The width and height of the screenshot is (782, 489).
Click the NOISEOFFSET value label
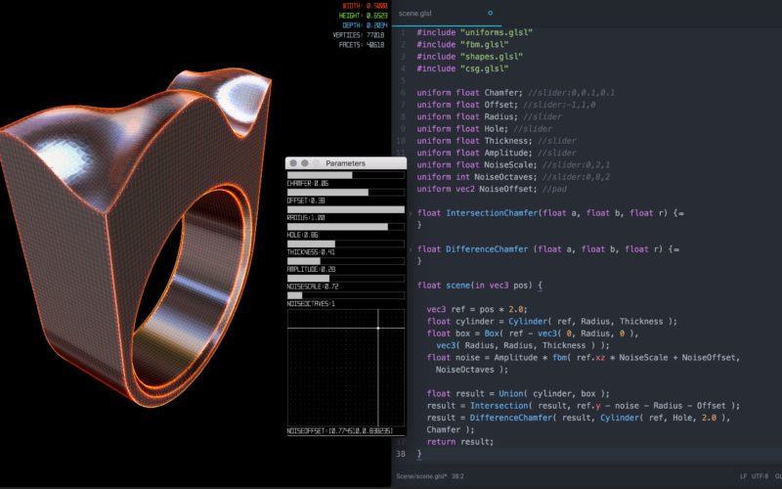click(340, 431)
